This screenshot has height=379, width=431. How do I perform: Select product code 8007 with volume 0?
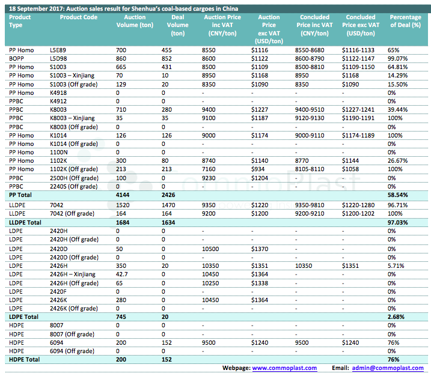point(57,326)
